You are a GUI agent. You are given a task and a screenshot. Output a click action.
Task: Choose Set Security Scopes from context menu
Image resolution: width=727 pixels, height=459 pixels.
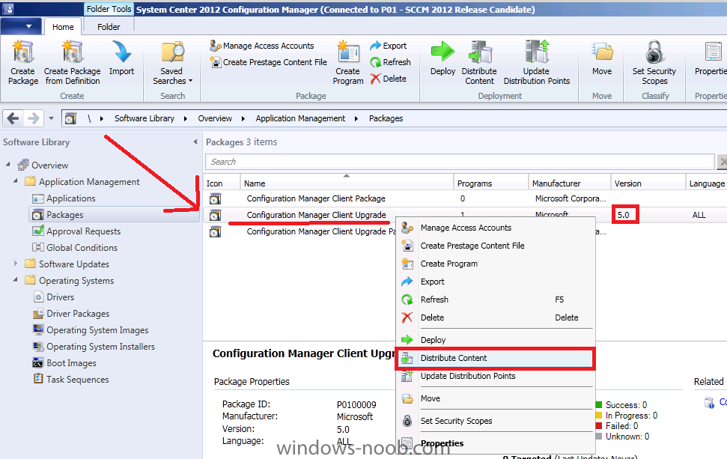pos(495,421)
